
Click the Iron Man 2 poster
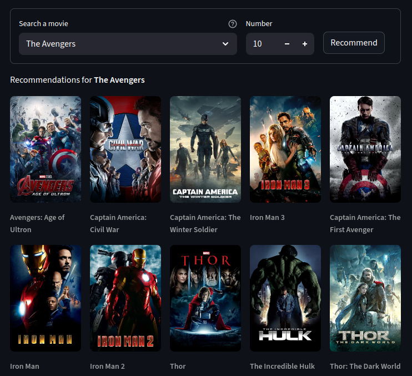click(x=125, y=298)
